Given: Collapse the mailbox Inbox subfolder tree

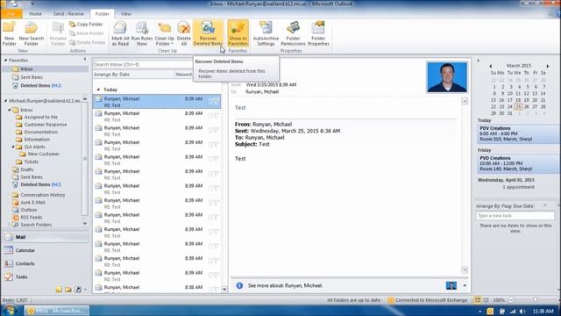Looking at the screenshot, I should (10, 110).
